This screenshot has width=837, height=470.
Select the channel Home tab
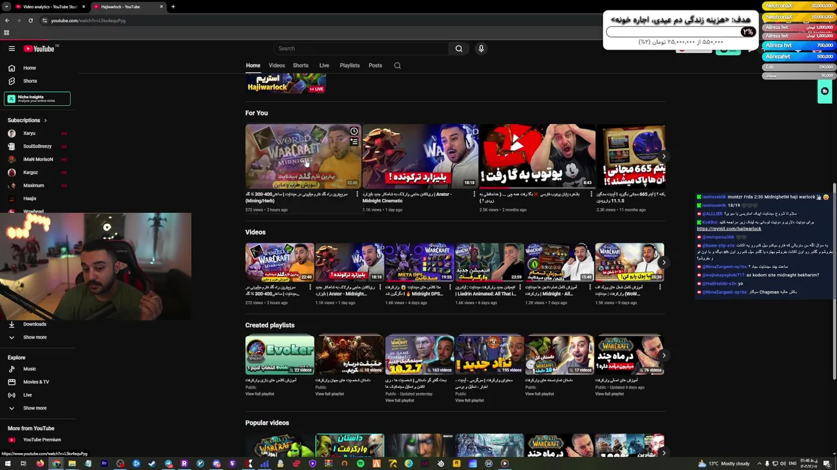[x=253, y=65]
